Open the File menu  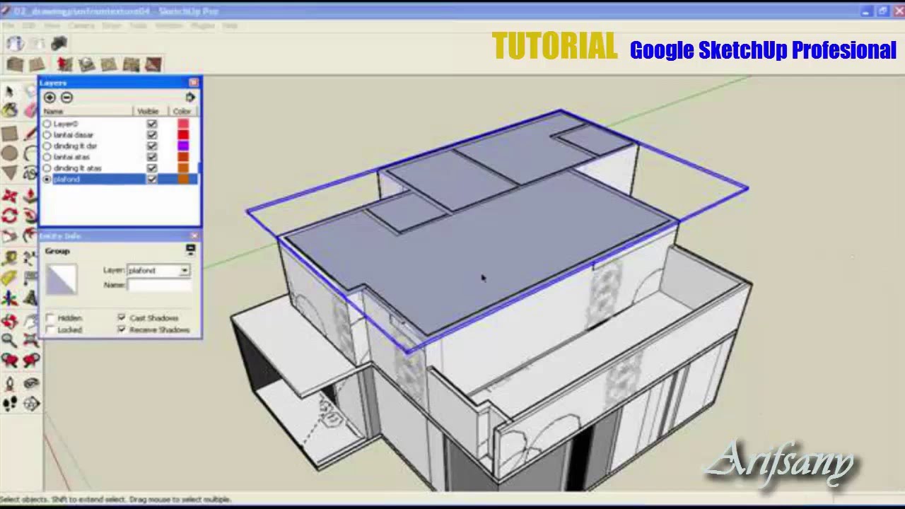click(8, 25)
